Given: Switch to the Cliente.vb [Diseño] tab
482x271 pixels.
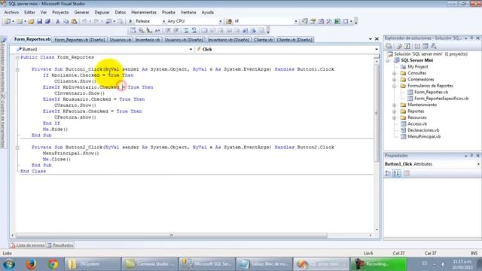Looking at the screenshot, I should pos(294,40).
